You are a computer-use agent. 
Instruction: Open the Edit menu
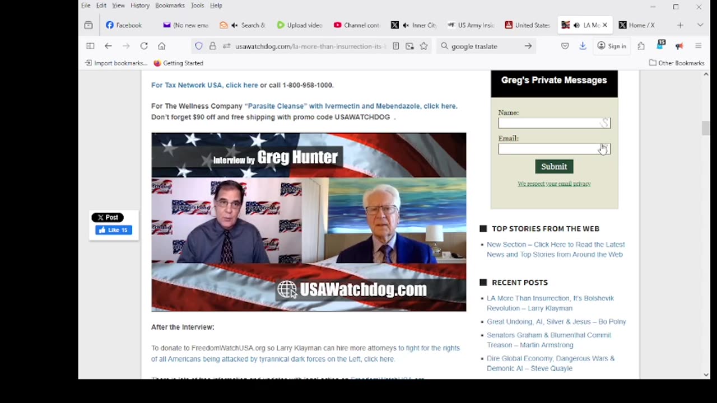click(101, 6)
